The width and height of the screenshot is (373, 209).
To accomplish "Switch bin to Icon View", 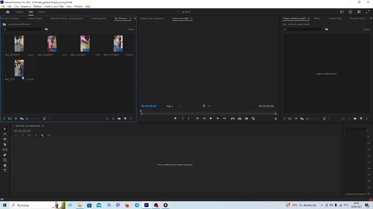I will pos(16,118).
